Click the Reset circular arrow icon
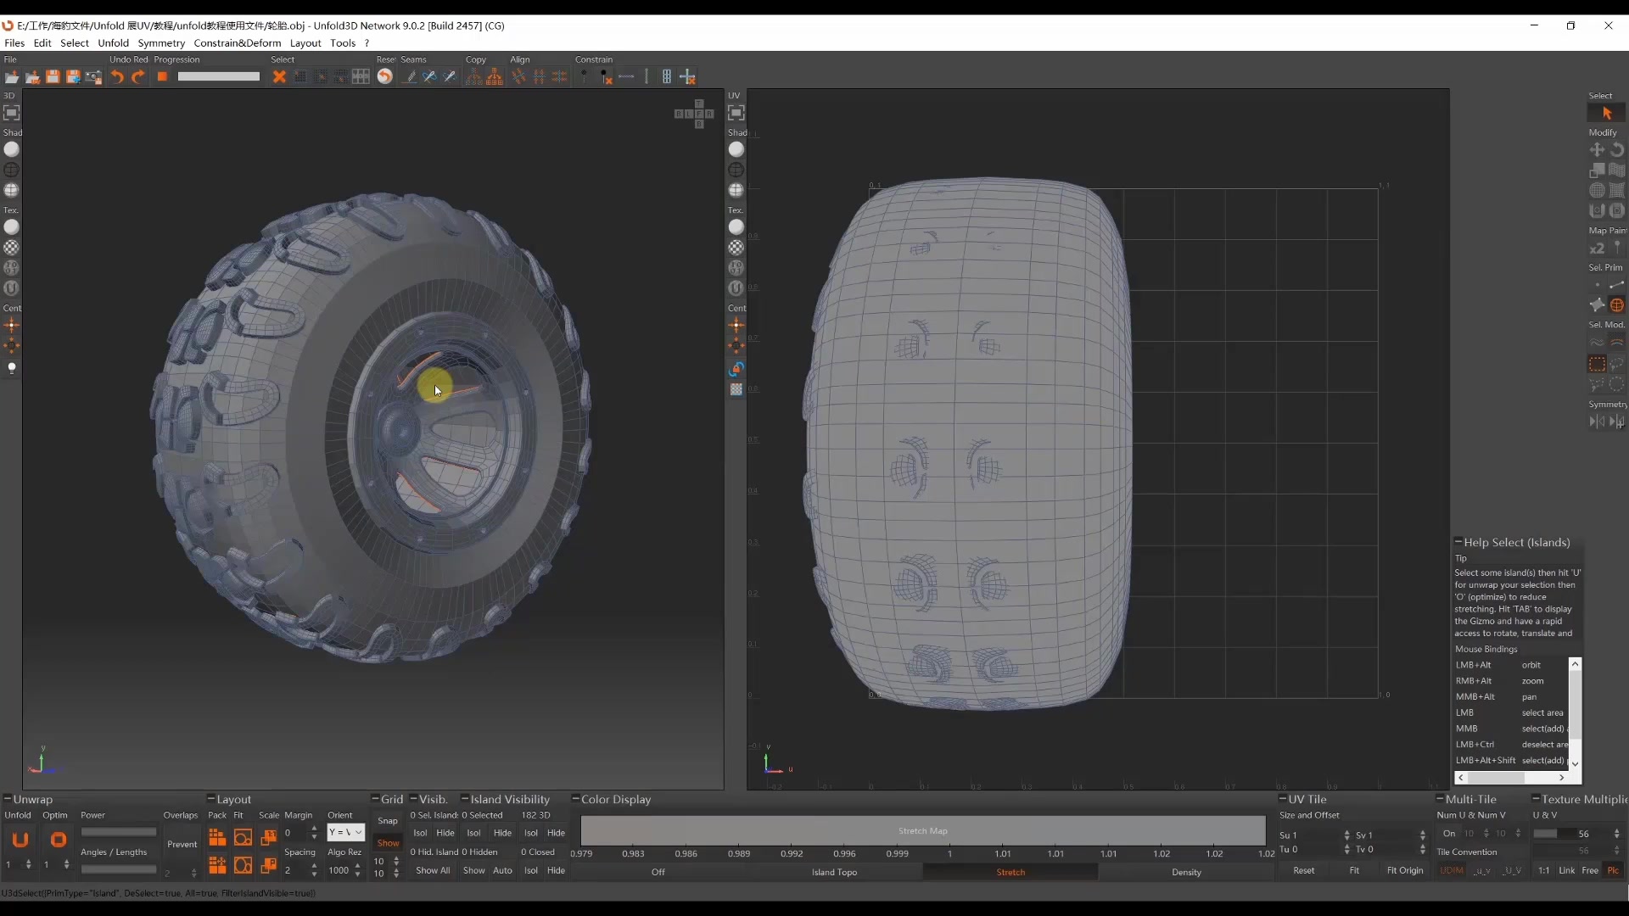Image resolution: width=1629 pixels, height=916 pixels. coord(385,77)
